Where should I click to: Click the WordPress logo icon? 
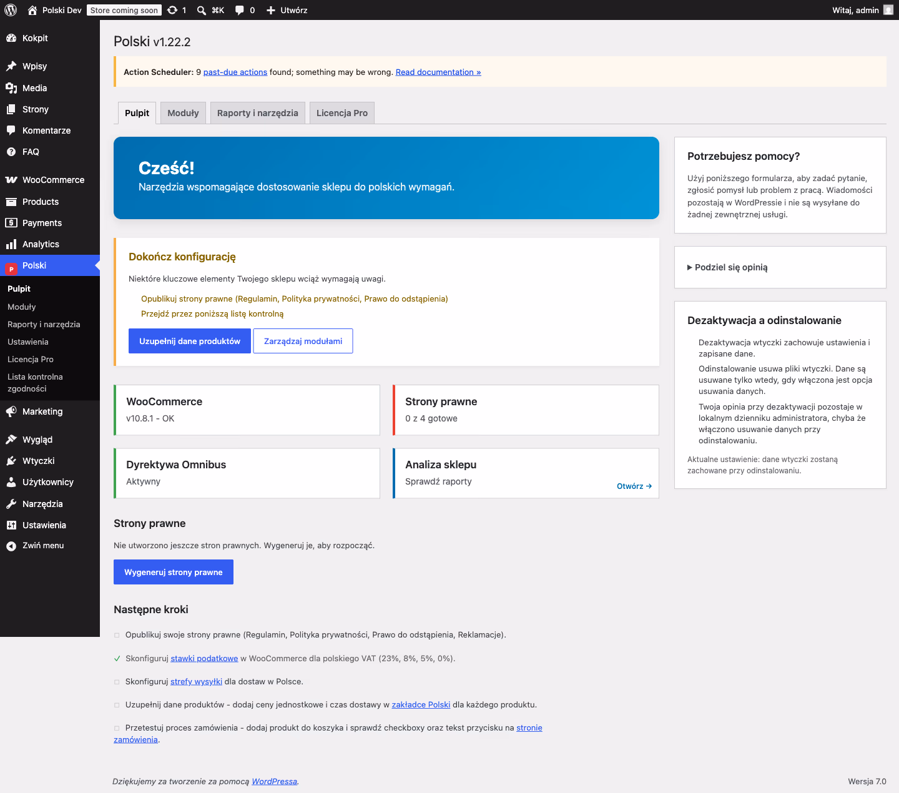[11, 10]
